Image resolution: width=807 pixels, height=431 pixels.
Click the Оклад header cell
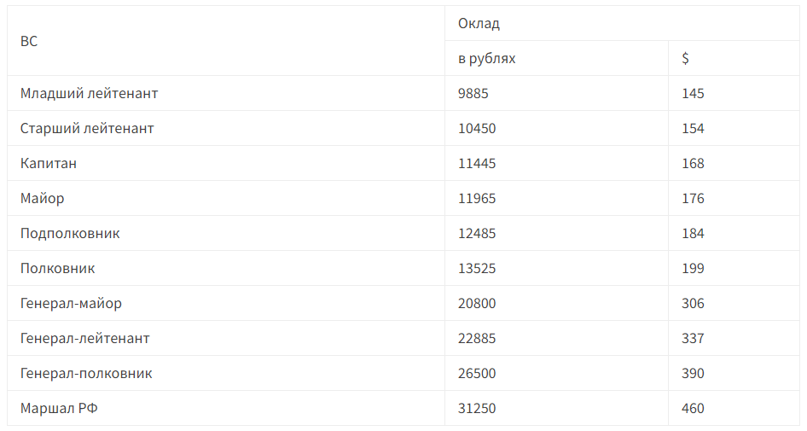(x=479, y=23)
